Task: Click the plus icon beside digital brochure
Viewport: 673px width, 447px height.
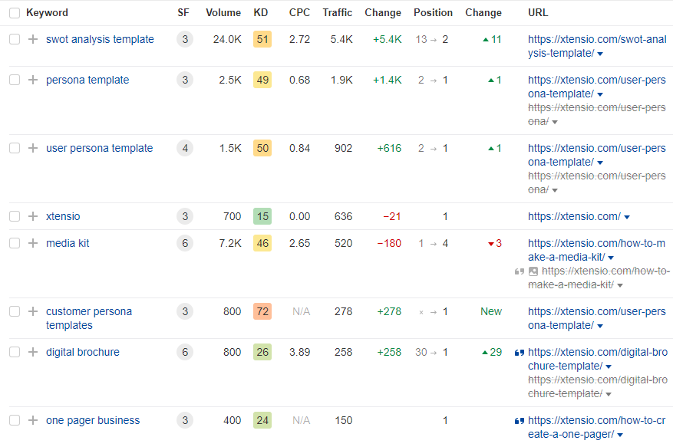Action: [x=33, y=353]
